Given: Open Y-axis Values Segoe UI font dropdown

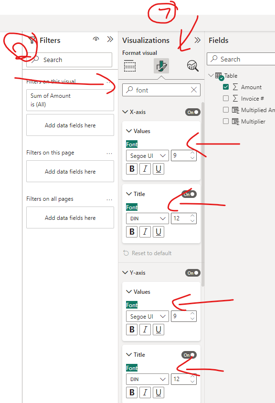Looking at the screenshot, I should (148, 316).
